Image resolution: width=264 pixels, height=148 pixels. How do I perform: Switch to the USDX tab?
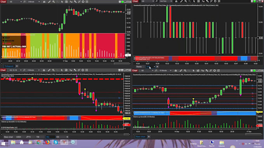(x=19, y=137)
